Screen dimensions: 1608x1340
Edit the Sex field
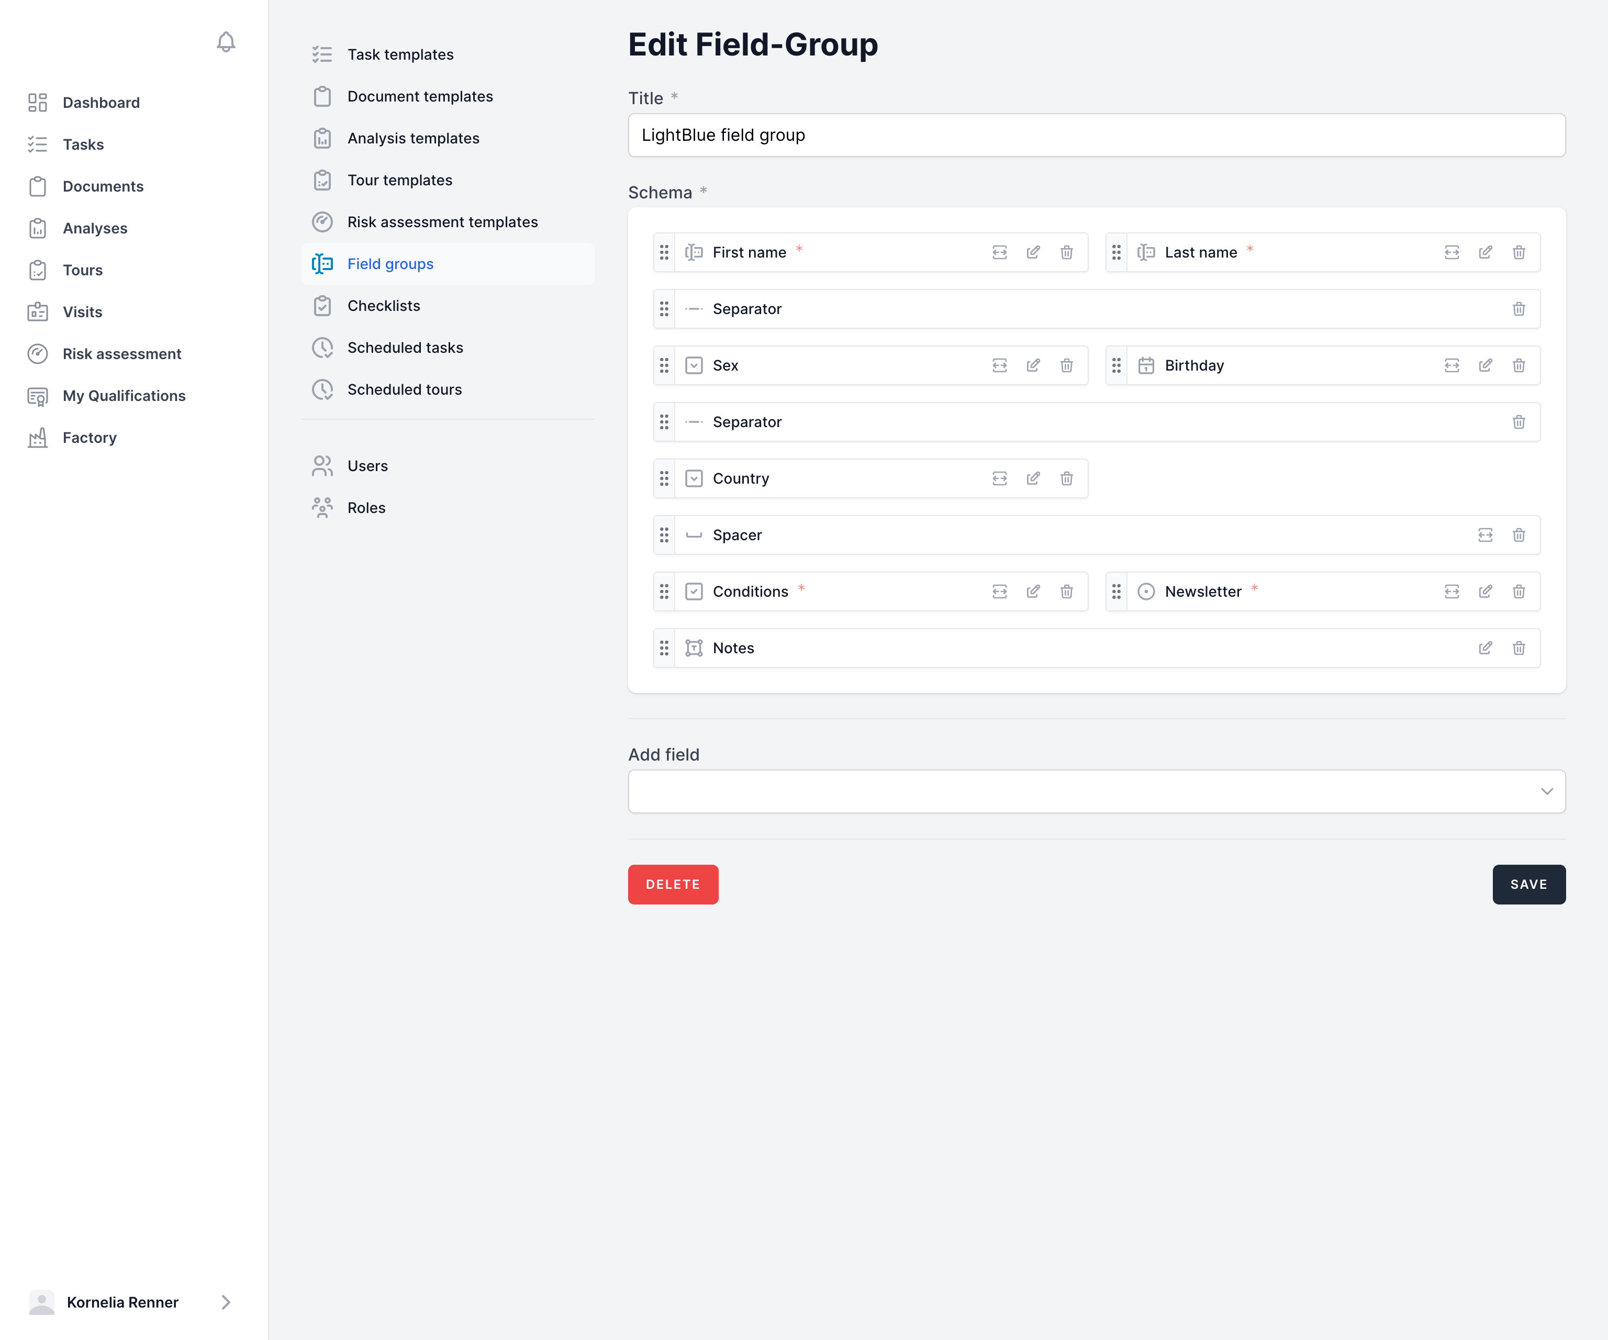pos(1033,366)
